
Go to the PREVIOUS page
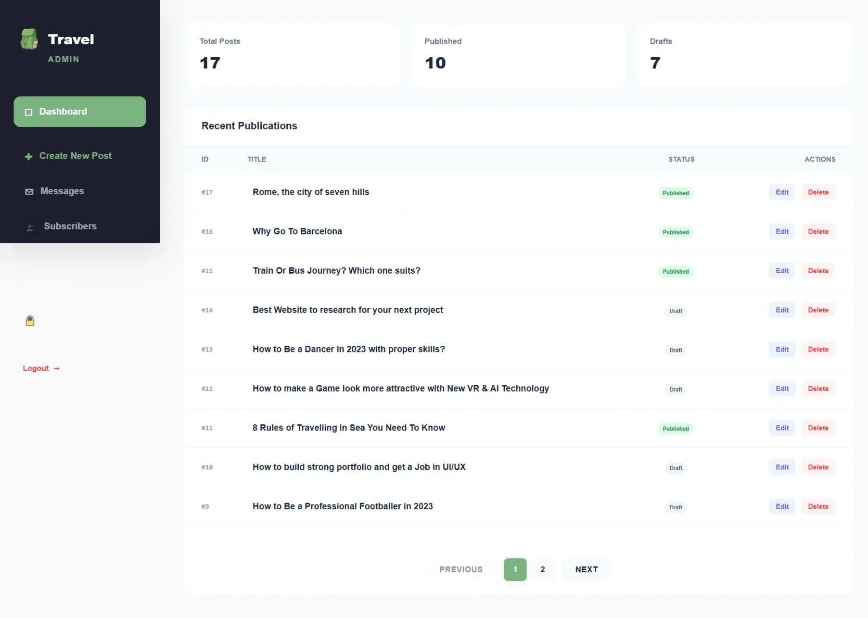[460, 569]
